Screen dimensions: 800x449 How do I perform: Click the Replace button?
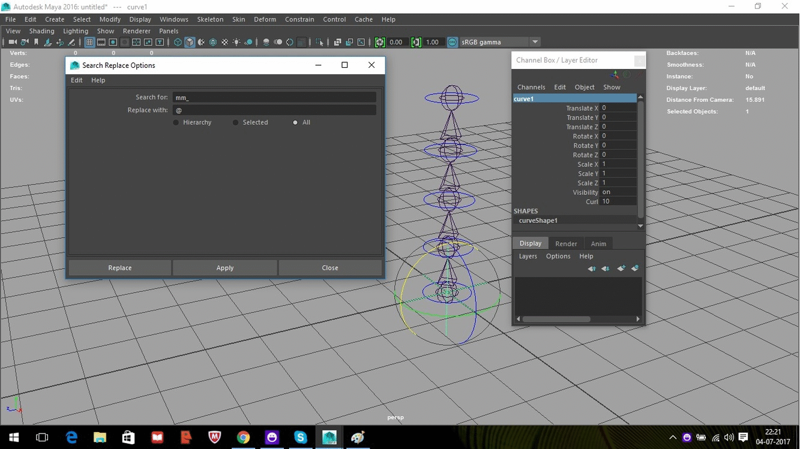[x=120, y=268]
